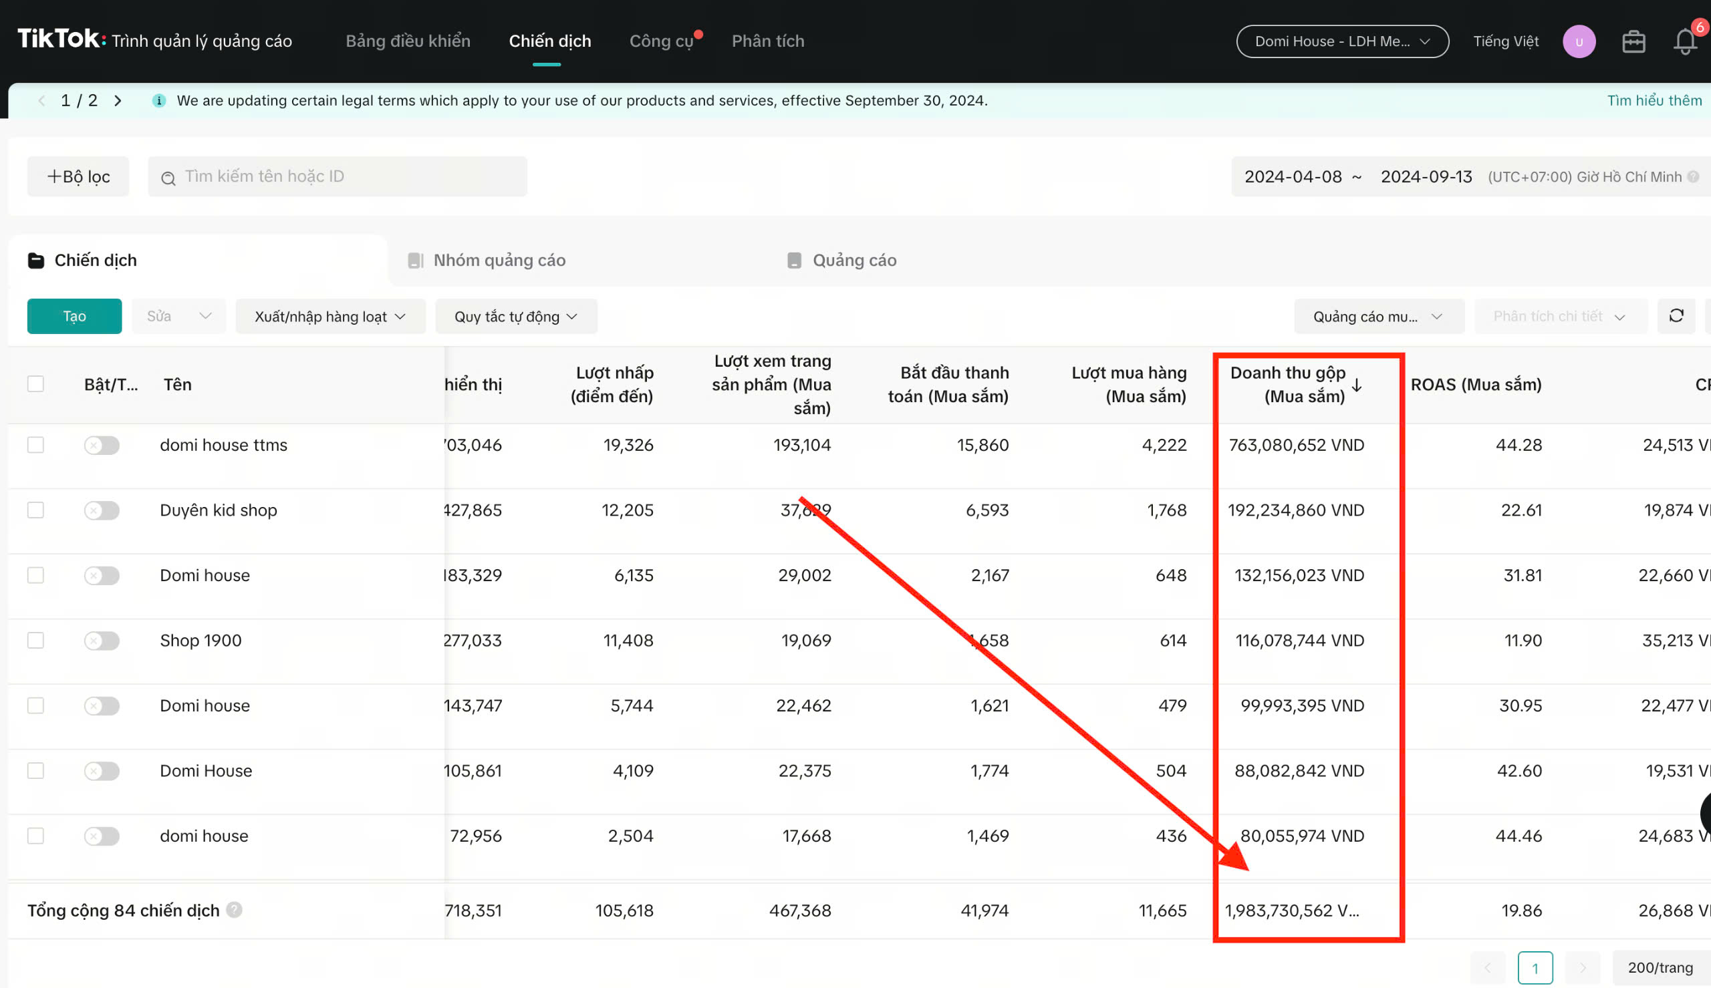The image size is (1711, 988).
Task: Toggle on Duyên kid shop campaign
Action: coord(102,510)
